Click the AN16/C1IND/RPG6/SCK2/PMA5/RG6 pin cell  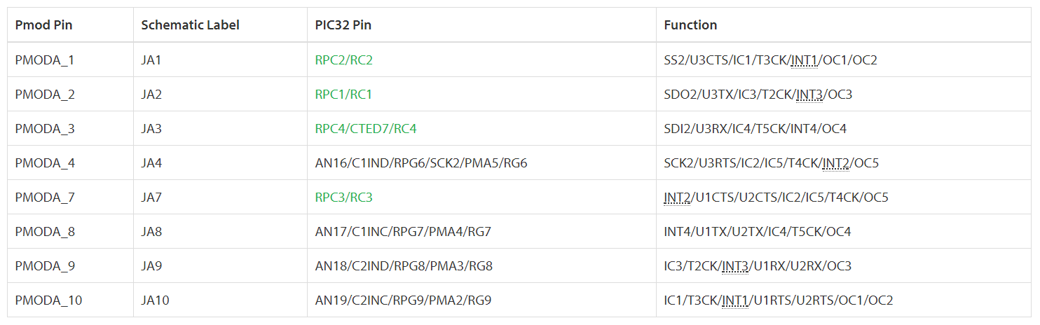pos(420,163)
